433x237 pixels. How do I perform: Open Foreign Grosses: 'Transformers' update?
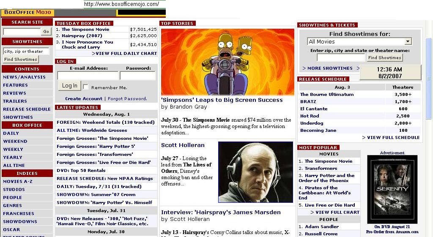click(95, 154)
